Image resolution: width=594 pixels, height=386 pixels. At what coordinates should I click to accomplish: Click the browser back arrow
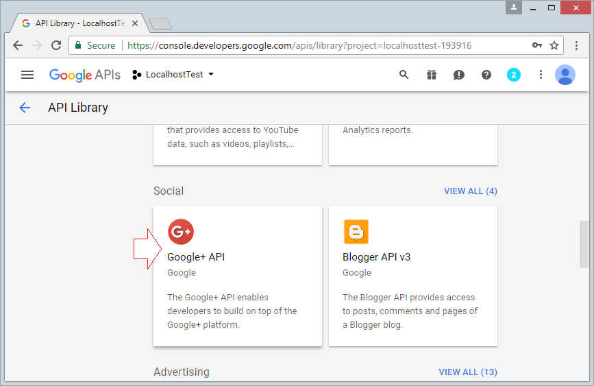tap(18, 45)
